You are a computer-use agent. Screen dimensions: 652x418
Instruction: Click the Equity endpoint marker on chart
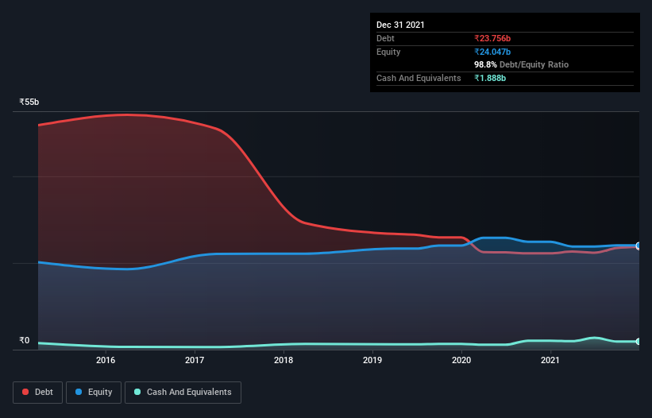[x=638, y=246]
